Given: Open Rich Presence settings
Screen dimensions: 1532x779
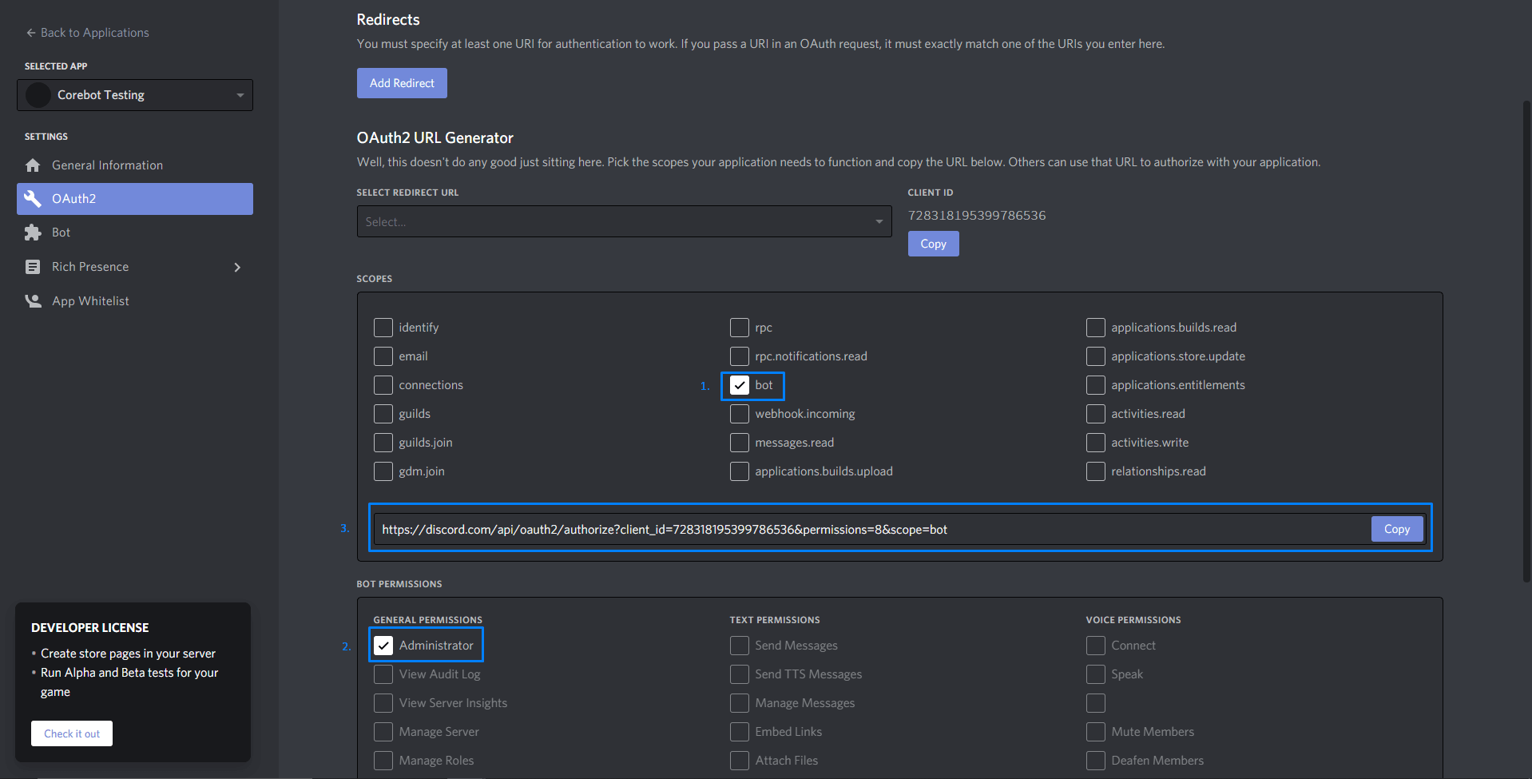Looking at the screenshot, I should [135, 267].
